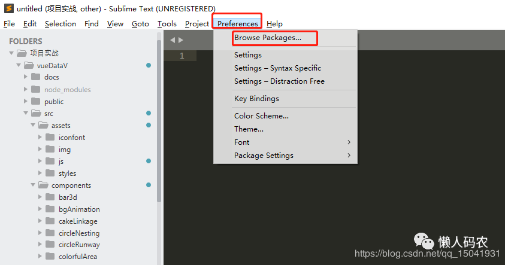The image size is (505, 265).
Task: Expand the docs folder
Action: point(26,77)
